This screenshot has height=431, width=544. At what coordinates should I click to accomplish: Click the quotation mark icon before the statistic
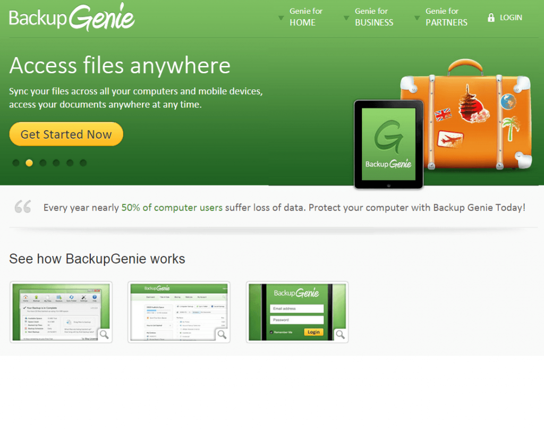(x=22, y=206)
